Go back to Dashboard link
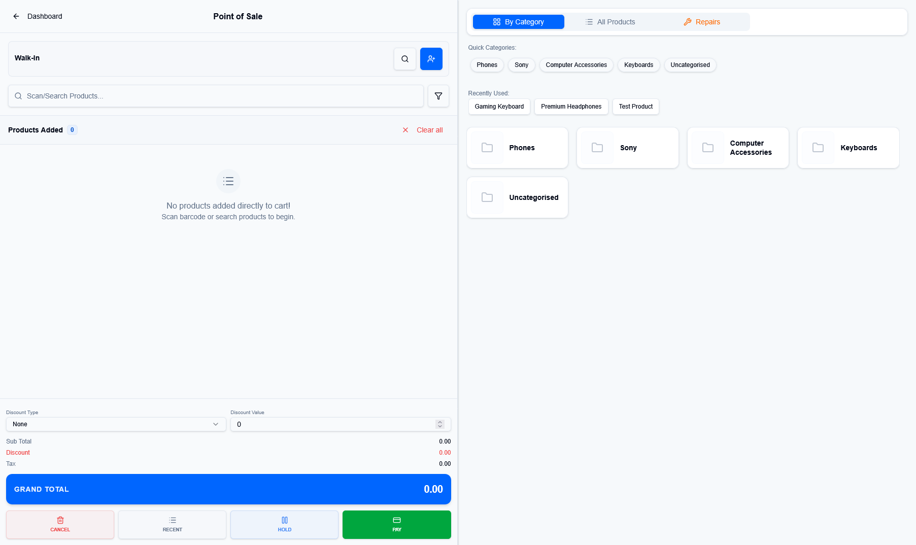 coord(45,16)
